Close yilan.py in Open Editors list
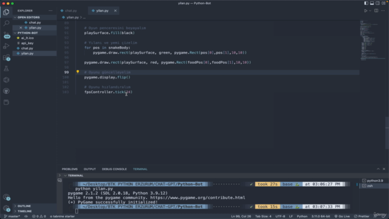The image size is (389, 219). coord(21,27)
